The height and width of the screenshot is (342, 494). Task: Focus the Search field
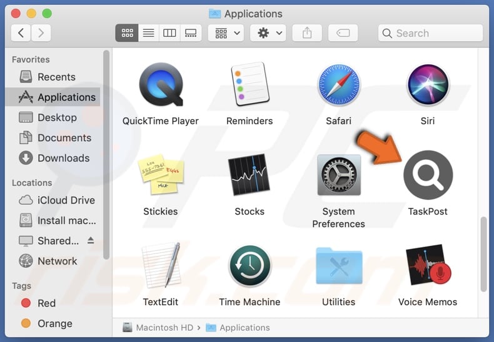[430, 32]
